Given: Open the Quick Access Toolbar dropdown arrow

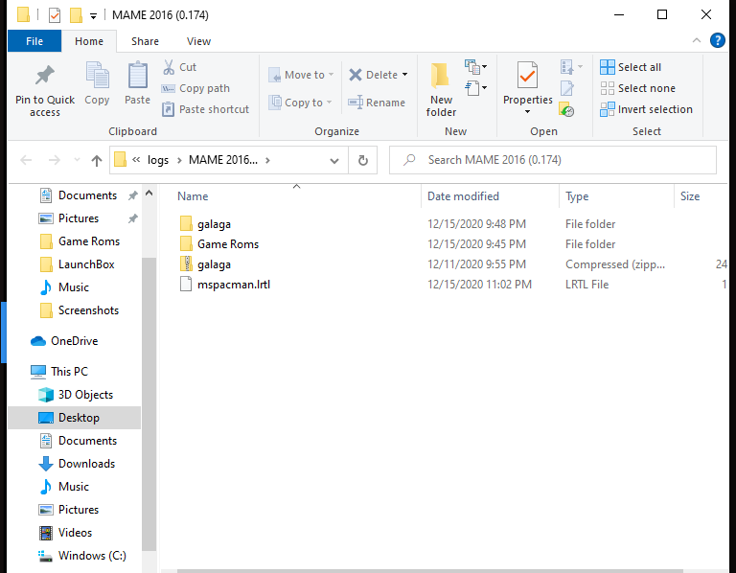Looking at the screenshot, I should 93,16.
